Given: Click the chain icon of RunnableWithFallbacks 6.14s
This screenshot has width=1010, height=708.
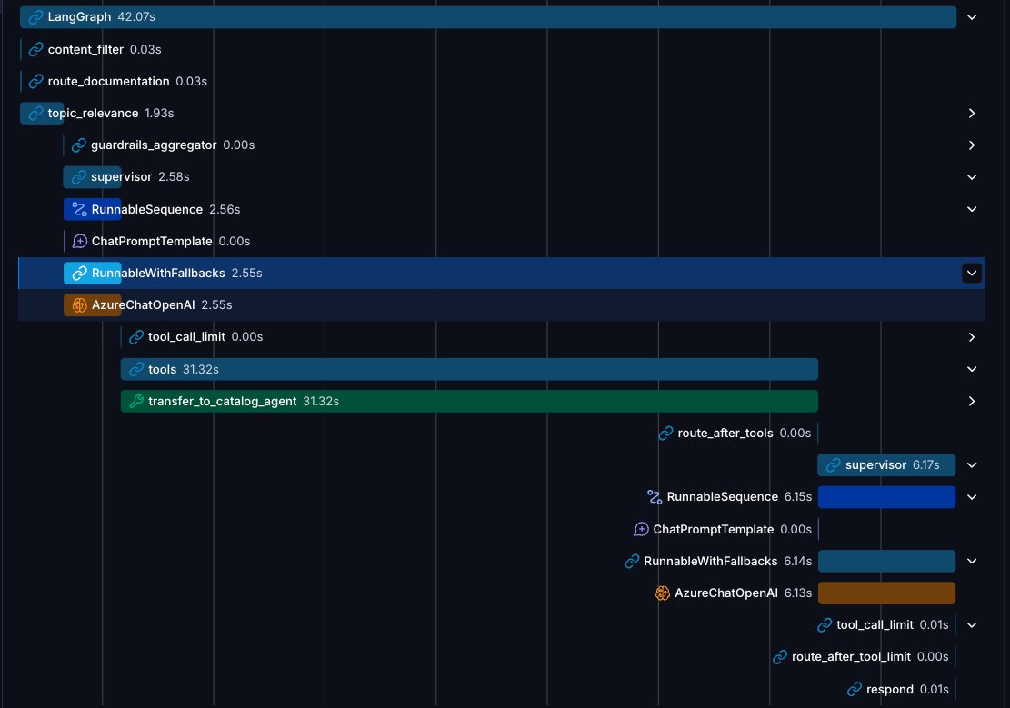Looking at the screenshot, I should 632,561.
